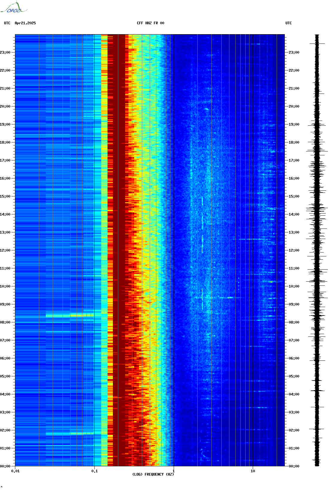This screenshot has height=490, width=330.
Task: Click the right axis 15:00 time label
Action: (x=294, y=196)
